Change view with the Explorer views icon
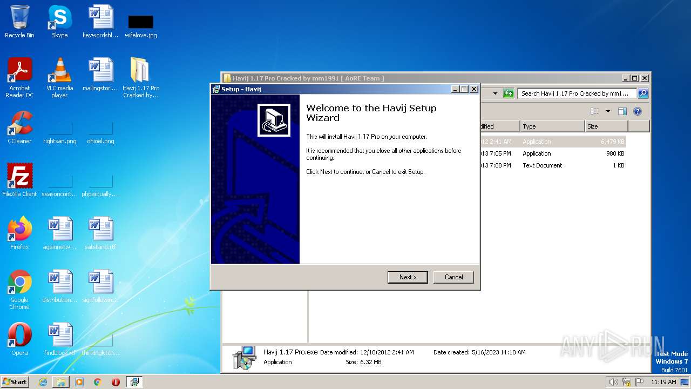 pos(595,111)
